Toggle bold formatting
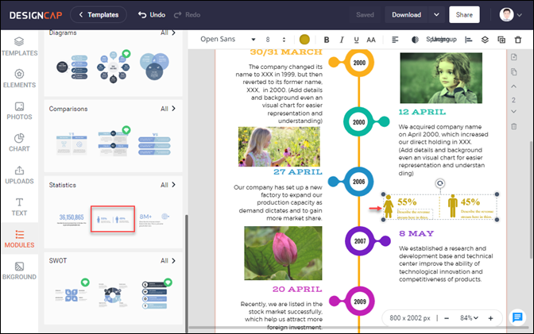 [x=327, y=40]
